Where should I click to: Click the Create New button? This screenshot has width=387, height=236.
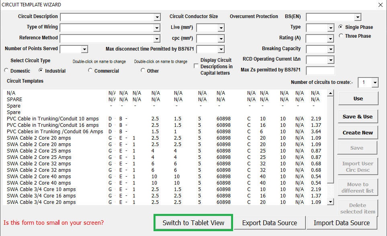(358, 132)
